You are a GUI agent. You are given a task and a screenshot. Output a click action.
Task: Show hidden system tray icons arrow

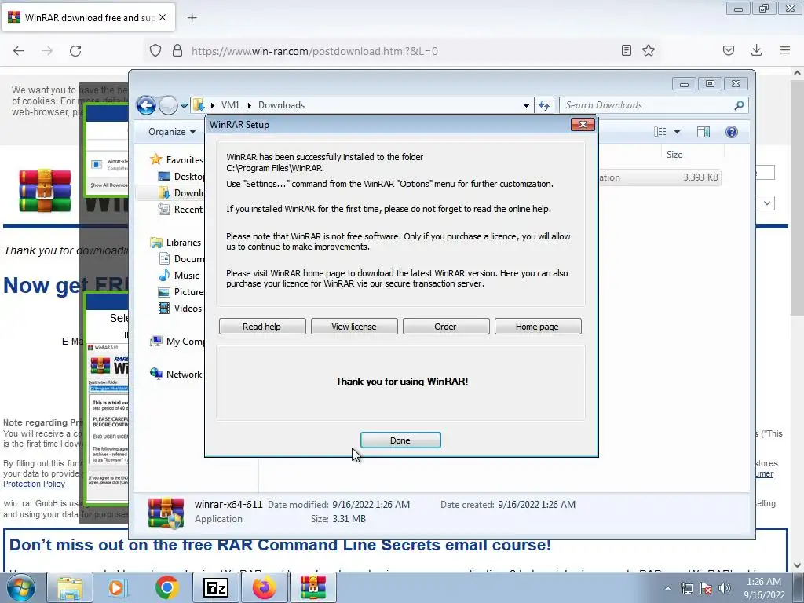667,588
